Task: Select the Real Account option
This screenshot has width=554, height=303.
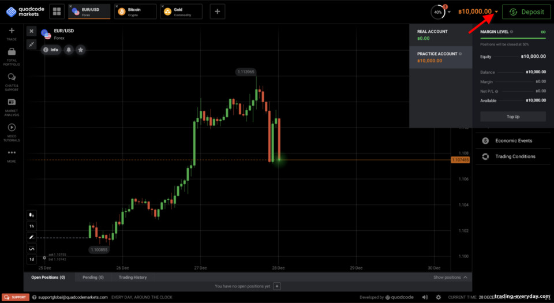Action: 440,35
